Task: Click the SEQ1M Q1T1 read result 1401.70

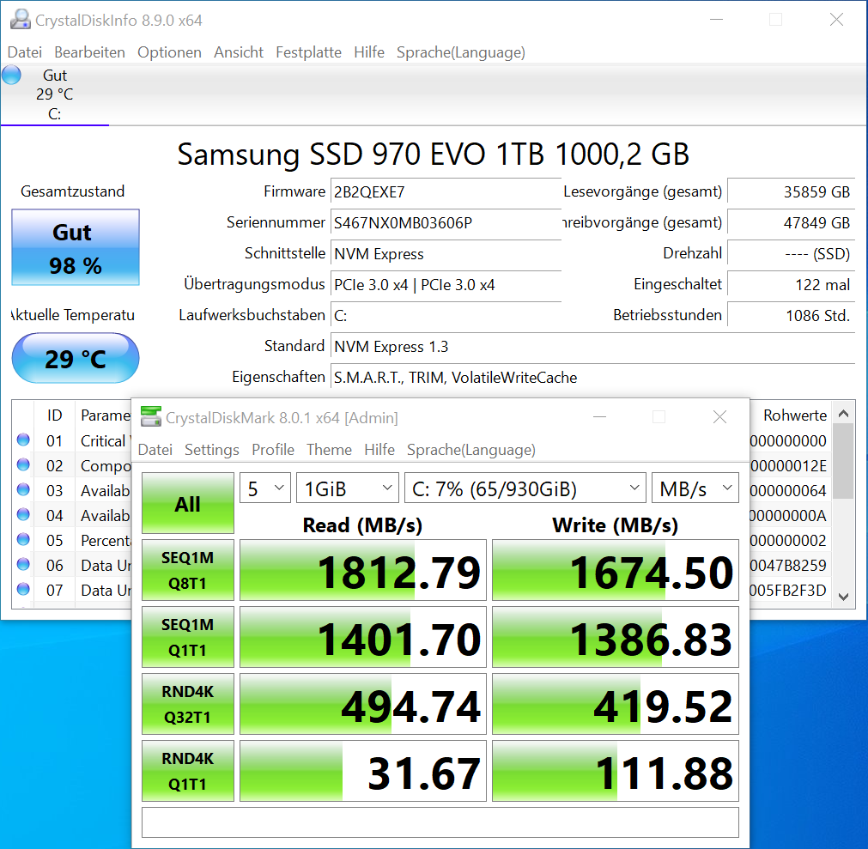Action: click(x=363, y=637)
